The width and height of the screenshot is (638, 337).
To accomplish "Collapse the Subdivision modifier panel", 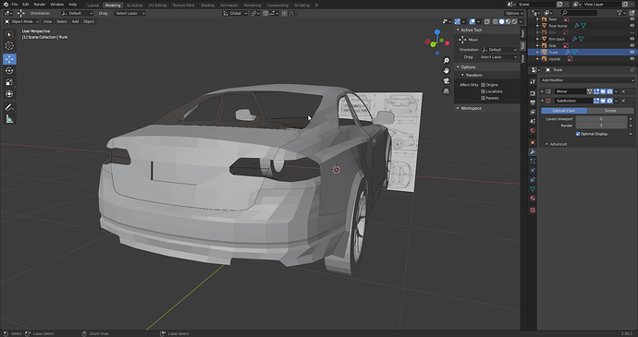I will (542, 101).
